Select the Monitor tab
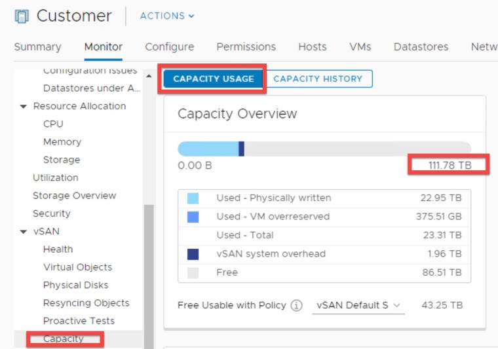The width and height of the screenshot is (498, 349). tap(104, 47)
